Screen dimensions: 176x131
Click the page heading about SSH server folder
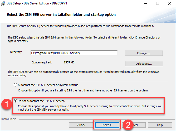[61, 15]
